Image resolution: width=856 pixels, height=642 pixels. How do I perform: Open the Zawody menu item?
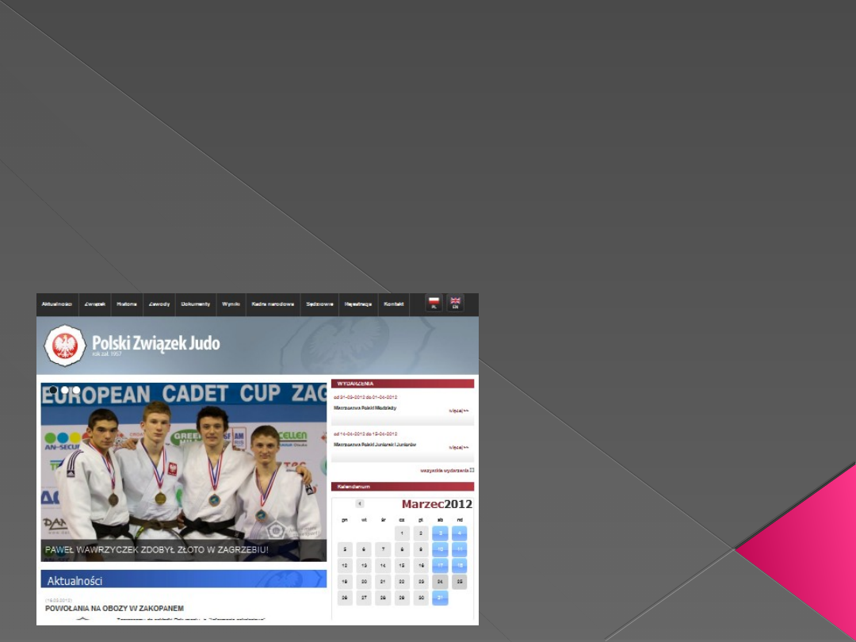pos(159,304)
